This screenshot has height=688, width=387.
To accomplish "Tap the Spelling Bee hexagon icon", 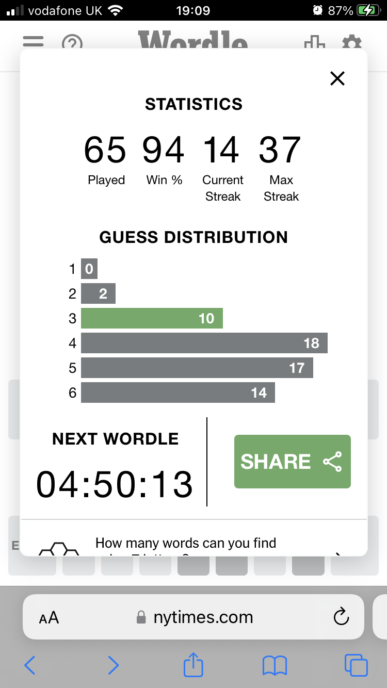I will coord(59,548).
